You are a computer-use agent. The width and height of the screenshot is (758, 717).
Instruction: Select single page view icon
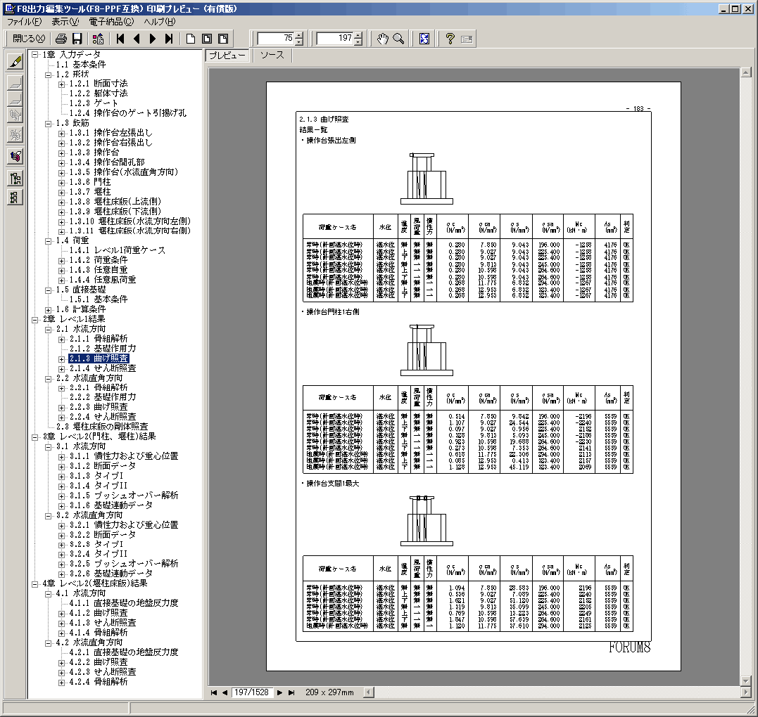[x=191, y=39]
